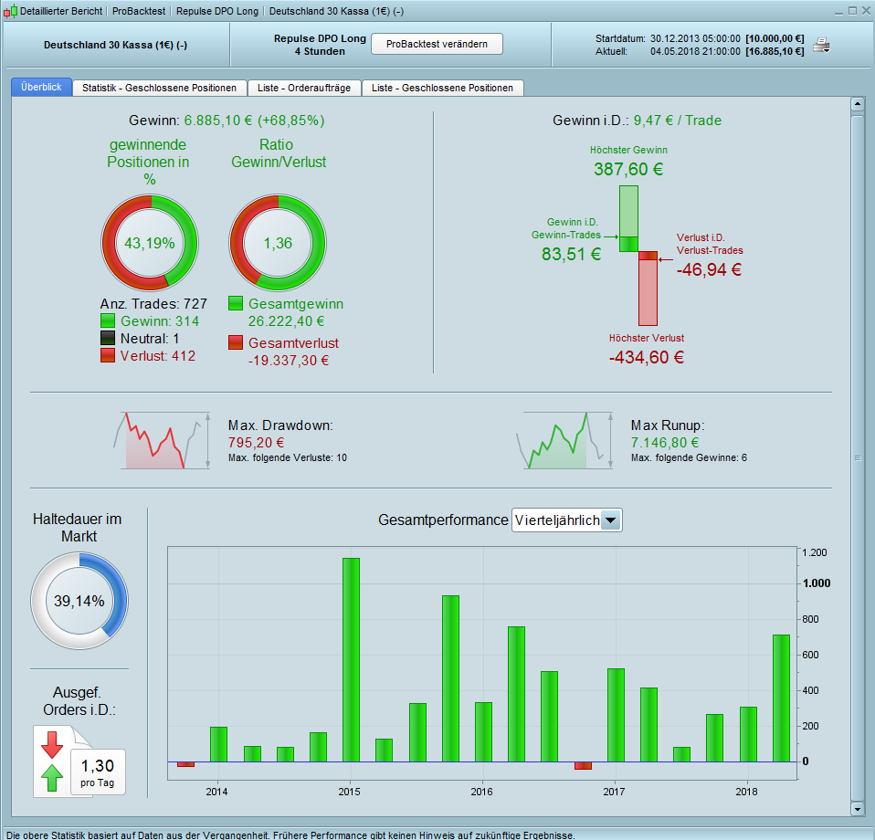This screenshot has height=840, width=875.
Task: Click the Max Drawdown red chart thumbnail
Action: (x=162, y=441)
